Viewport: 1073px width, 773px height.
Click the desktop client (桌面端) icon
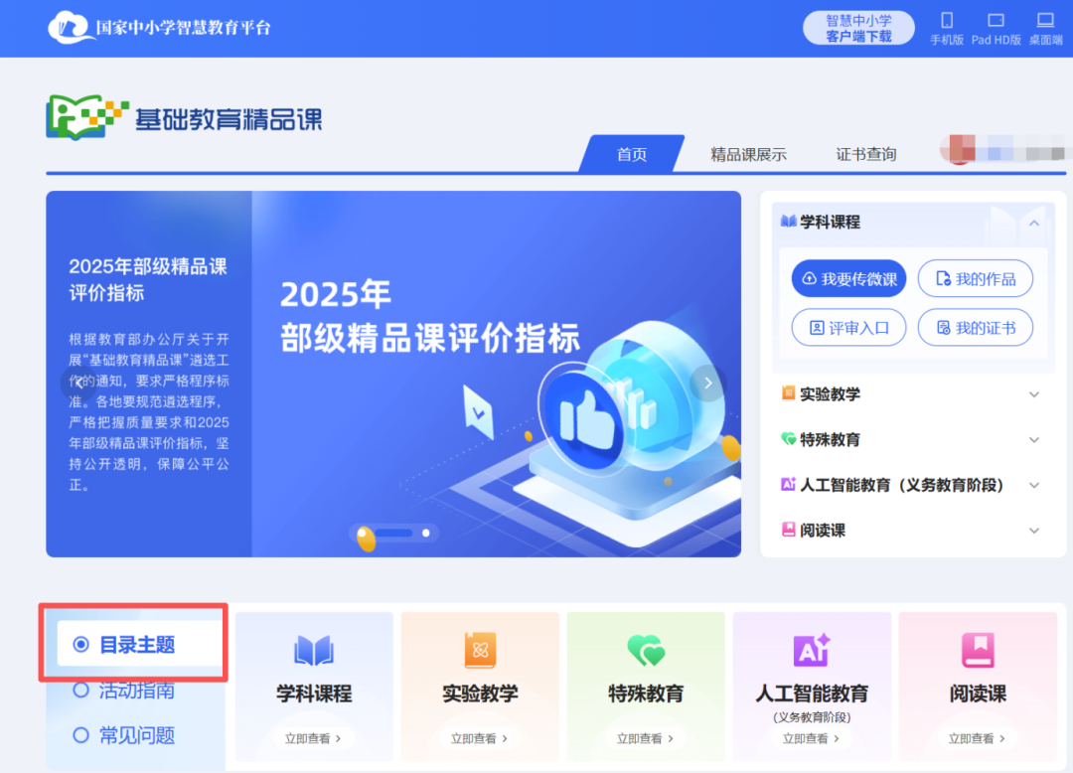point(1045,21)
